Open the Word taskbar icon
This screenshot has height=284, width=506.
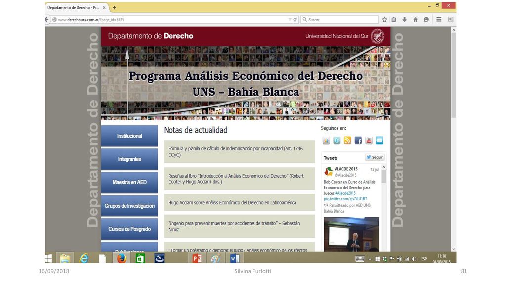click(235, 258)
